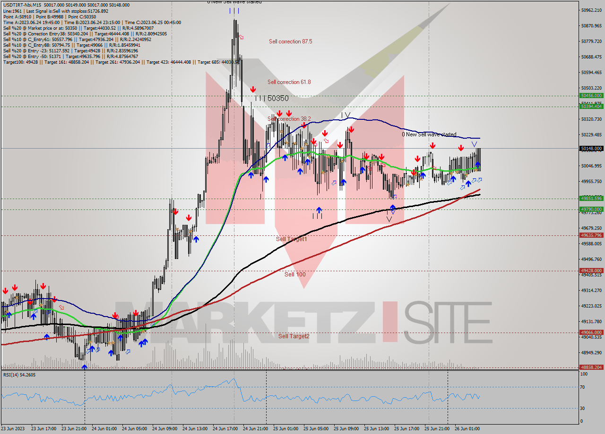The height and width of the screenshot is (434, 605).
Task: Click the 'Sell correction 61.8' label
Action: [x=289, y=82]
